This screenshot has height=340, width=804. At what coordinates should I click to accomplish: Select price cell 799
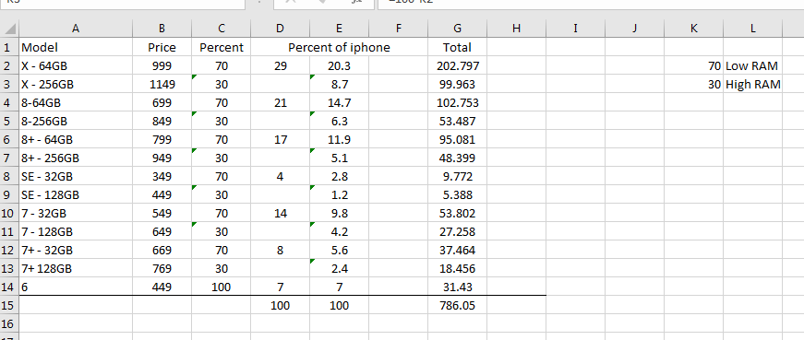(x=162, y=140)
